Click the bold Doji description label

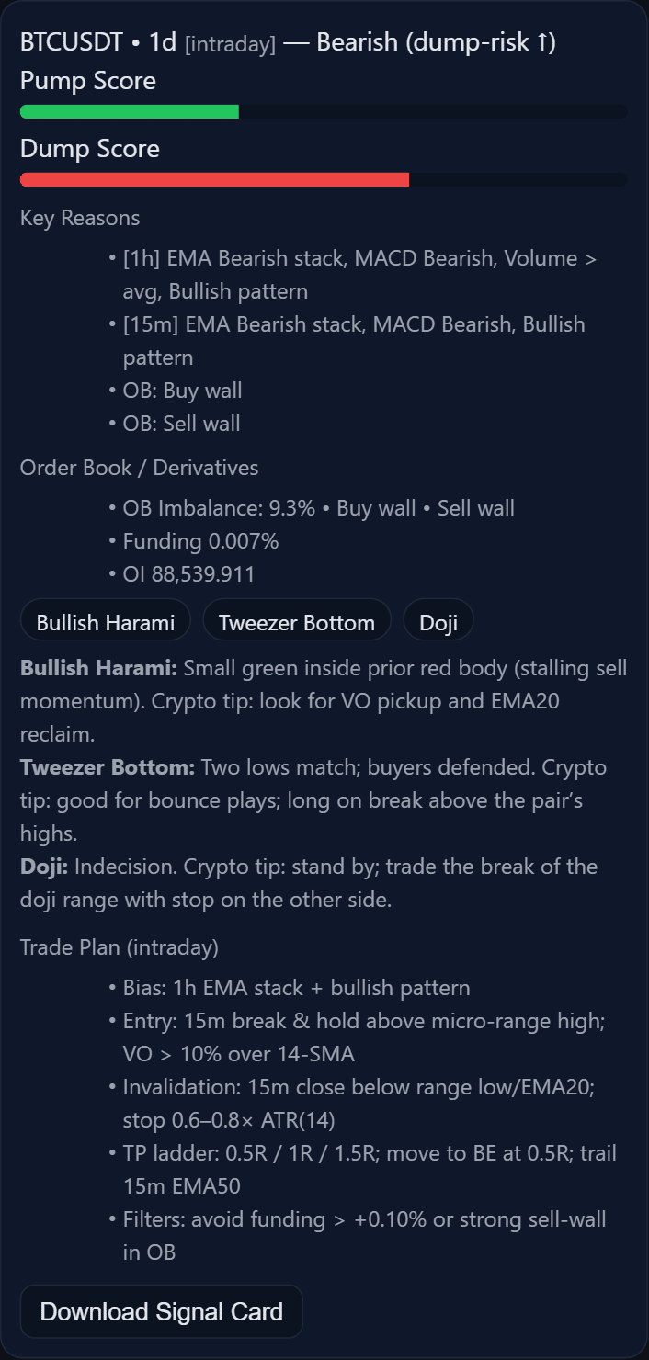pyautogui.click(x=44, y=867)
